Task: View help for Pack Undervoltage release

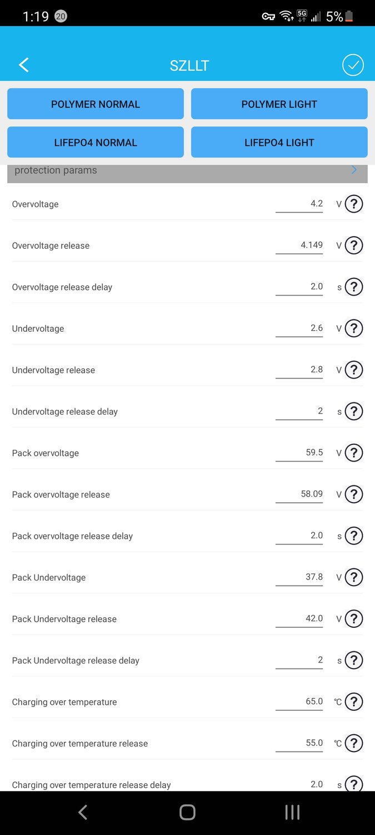Action: (x=354, y=619)
